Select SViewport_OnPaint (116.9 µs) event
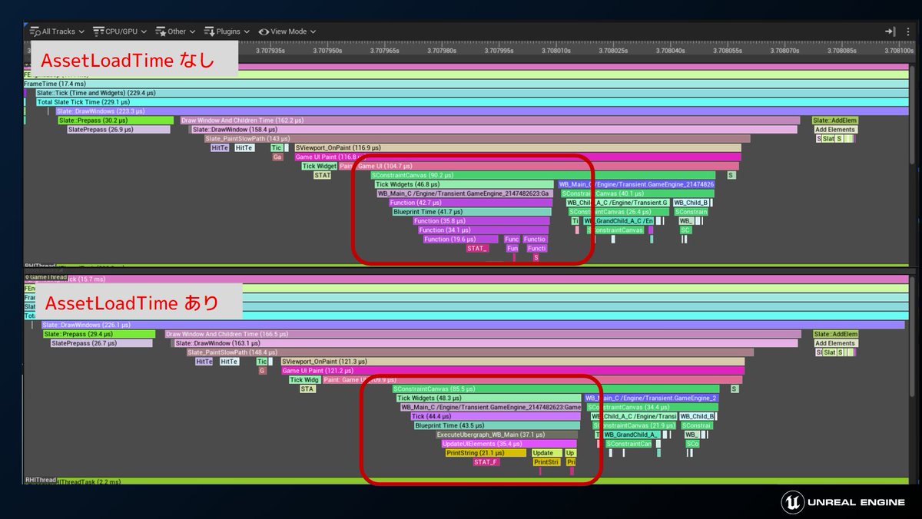The width and height of the screenshot is (922, 519). coord(518,147)
